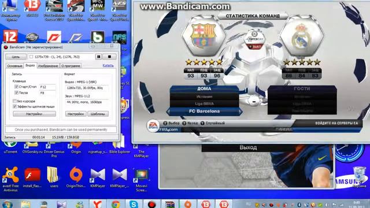Viewport: 370px width, 208px height.
Task: Select the Видео tab in Bandicam
Action: 30,65
